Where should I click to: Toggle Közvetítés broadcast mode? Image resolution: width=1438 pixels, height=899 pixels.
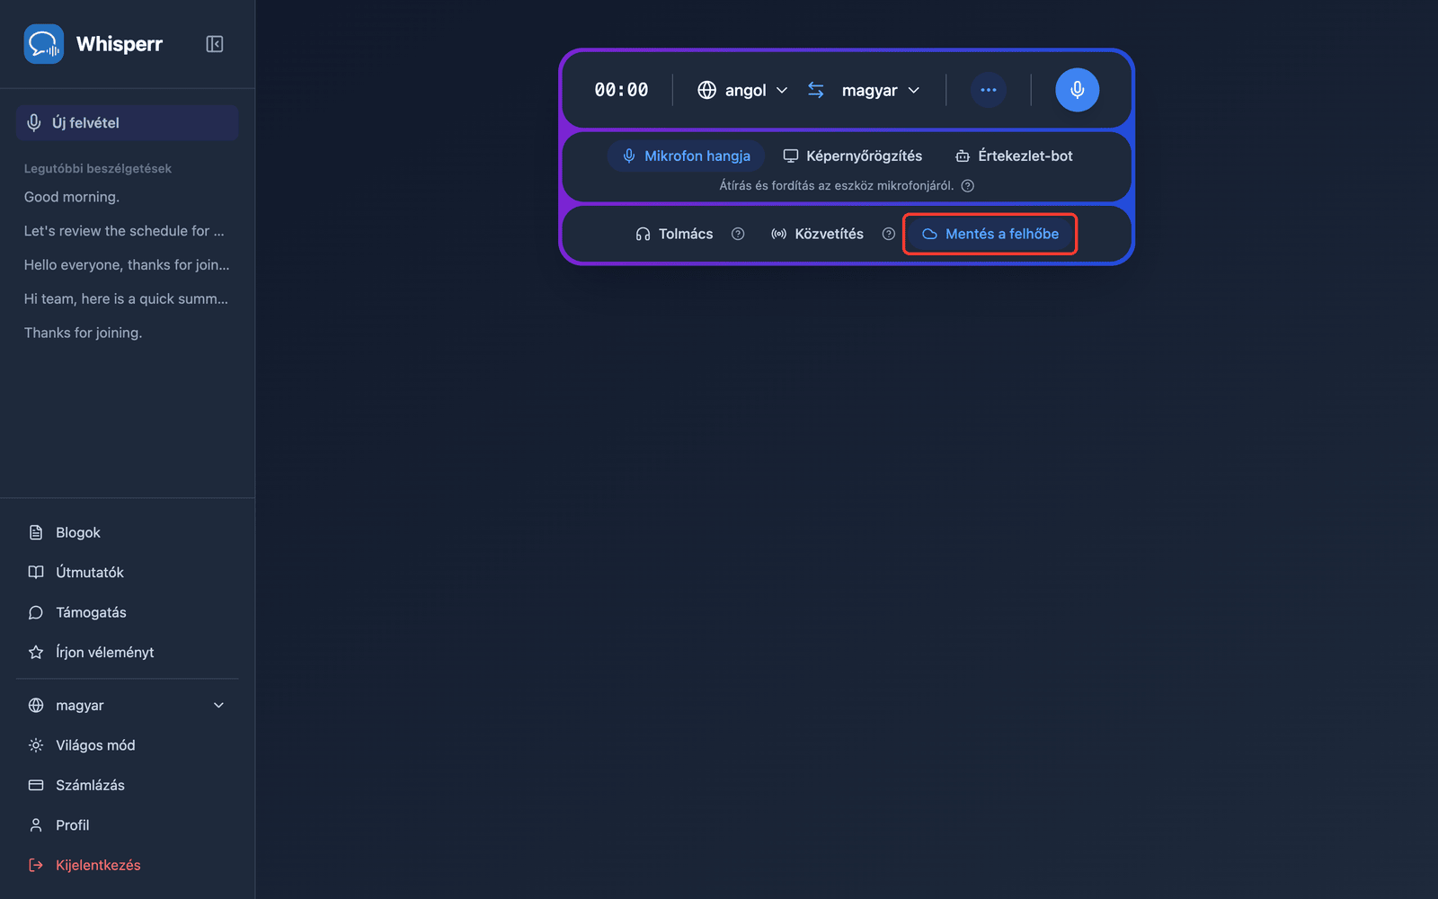(x=817, y=234)
